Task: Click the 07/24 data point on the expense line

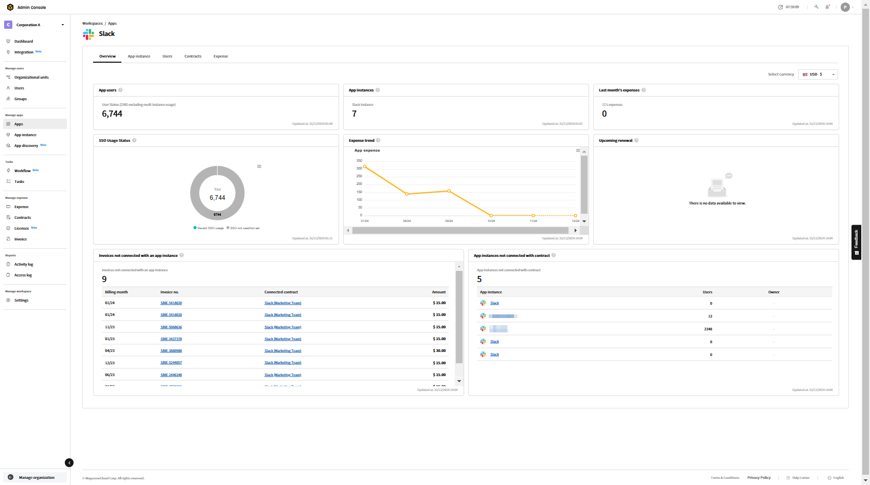Action: pos(365,166)
